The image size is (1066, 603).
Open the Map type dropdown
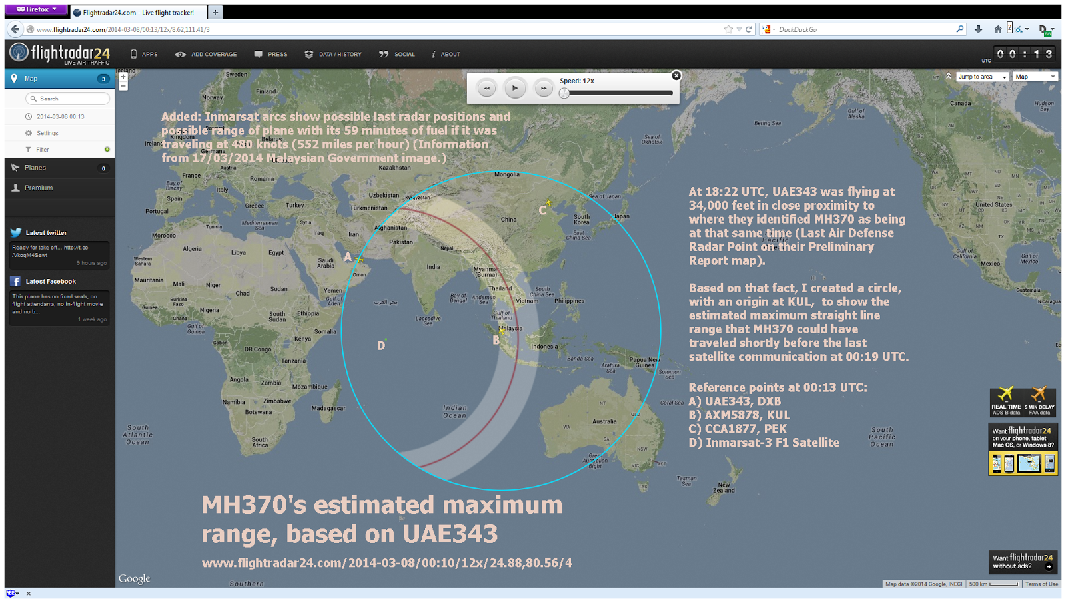[x=1035, y=76]
